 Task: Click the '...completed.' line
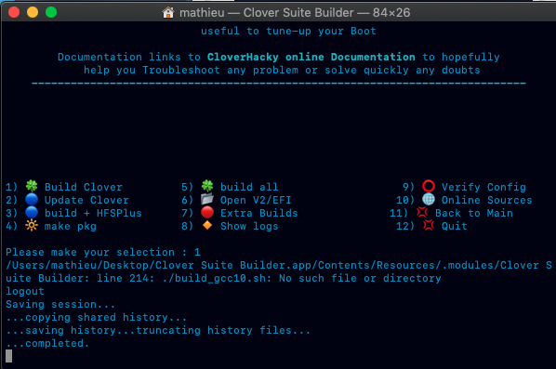pyautogui.click(x=47, y=343)
